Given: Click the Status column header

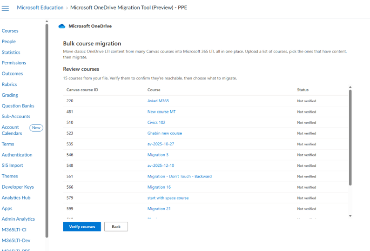Looking at the screenshot, I should tap(303, 90).
